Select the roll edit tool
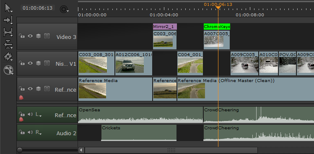Screen dimensions: 314x154 pos(8,44)
